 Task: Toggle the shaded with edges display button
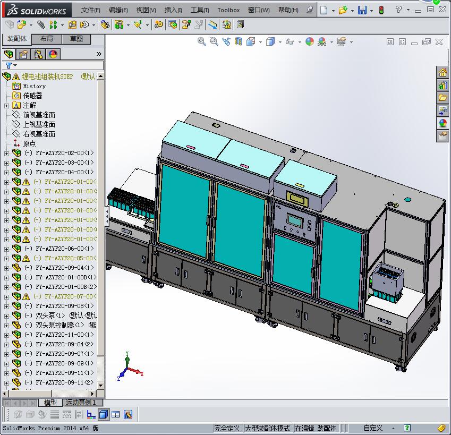tap(104, 414)
